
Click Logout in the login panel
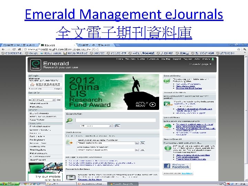(x=58, y=89)
